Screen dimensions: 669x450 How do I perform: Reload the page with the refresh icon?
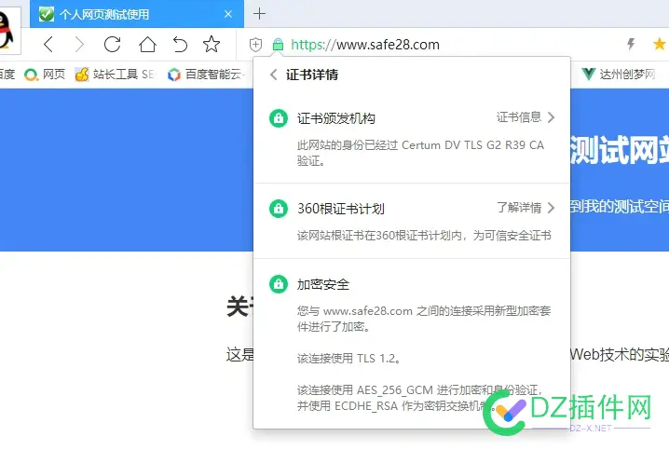pyautogui.click(x=112, y=45)
